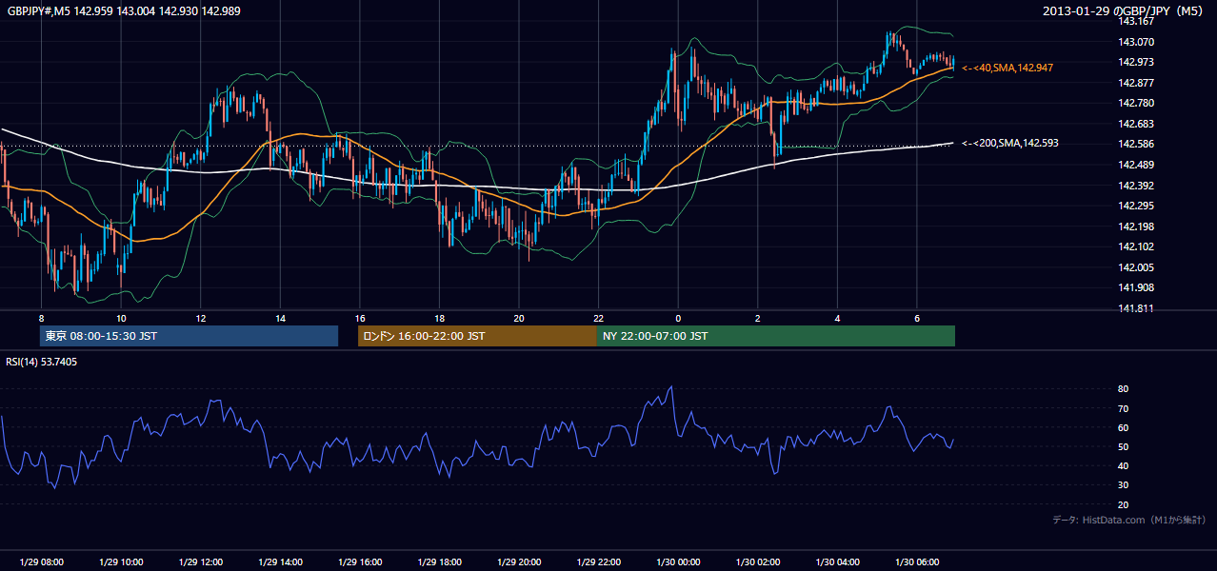Click RSI scale value 30

click(x=1123, y=484)
